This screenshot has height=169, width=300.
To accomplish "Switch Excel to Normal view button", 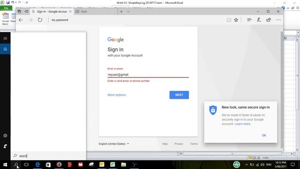I will point(250,158).
